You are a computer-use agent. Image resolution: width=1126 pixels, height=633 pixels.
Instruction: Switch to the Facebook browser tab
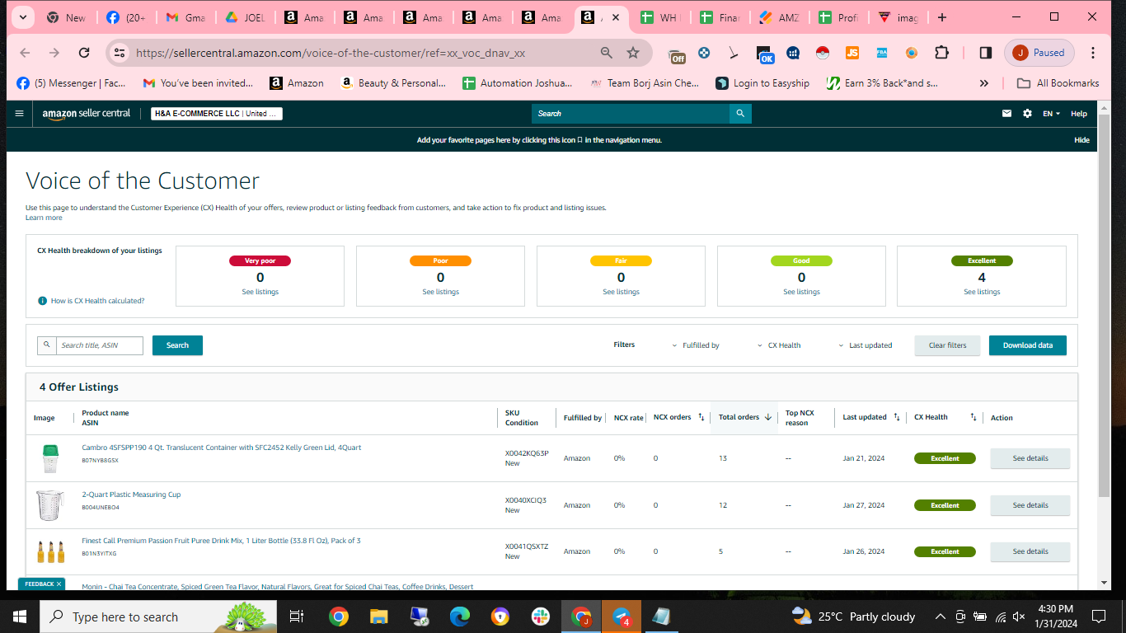tap(126, 17)
